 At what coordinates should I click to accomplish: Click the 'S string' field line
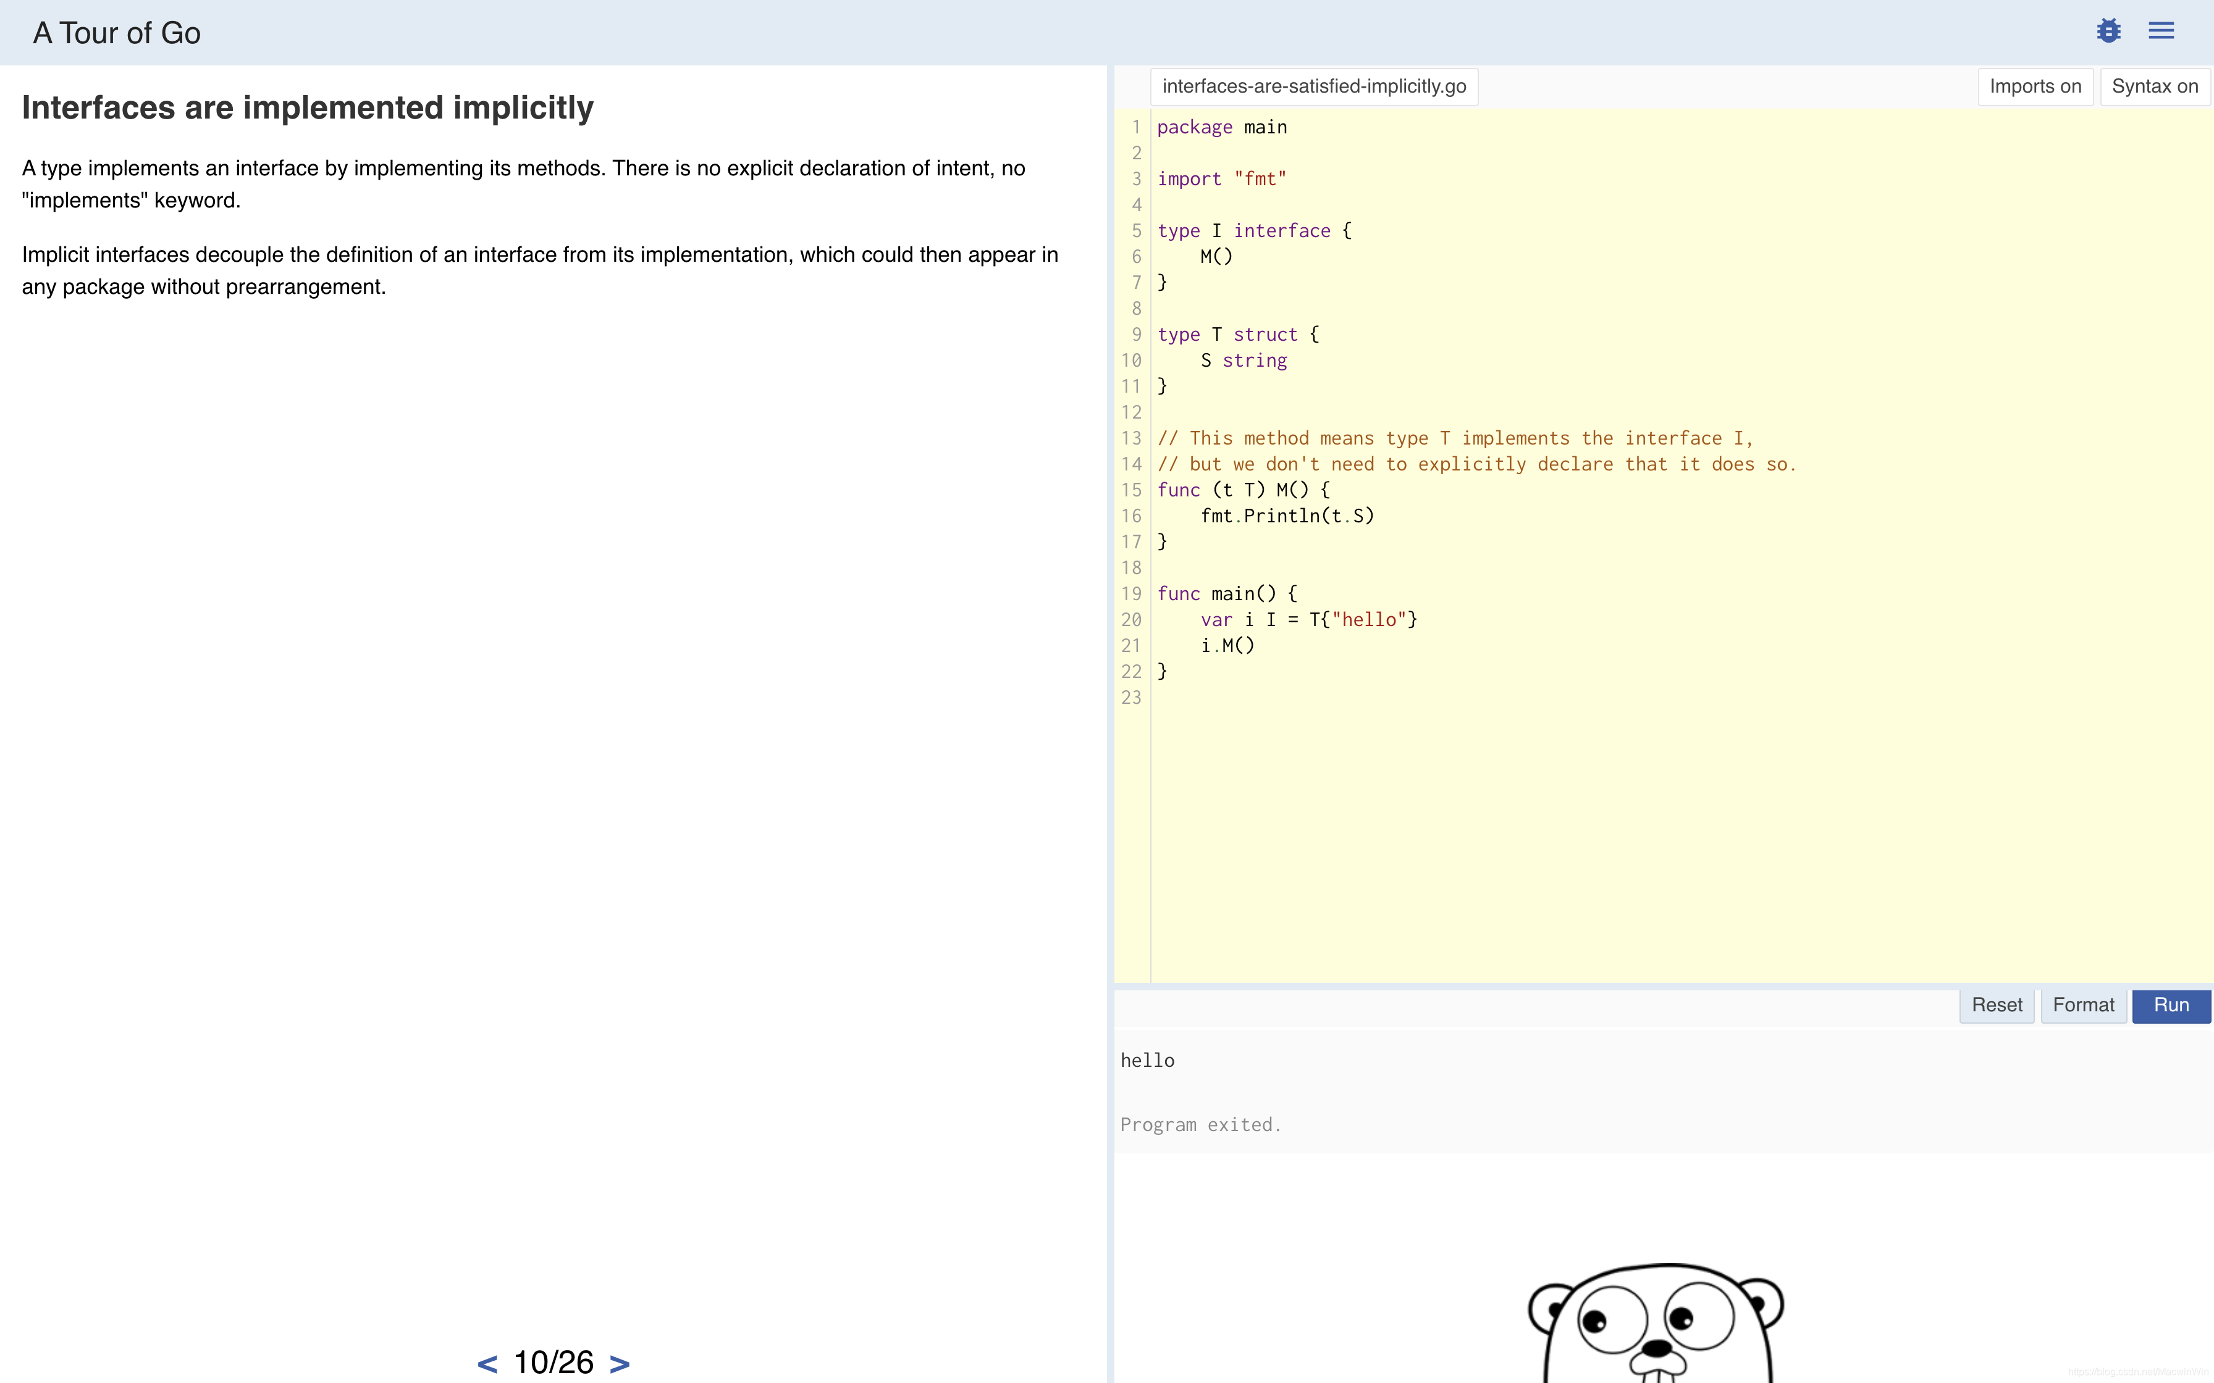[x=1244, y=361]
